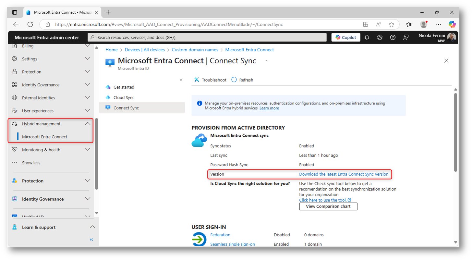The width and height of the screenshot is (473, 261).
Task: Open Edge Settings and more ellipsis
Action: (439, 24)
